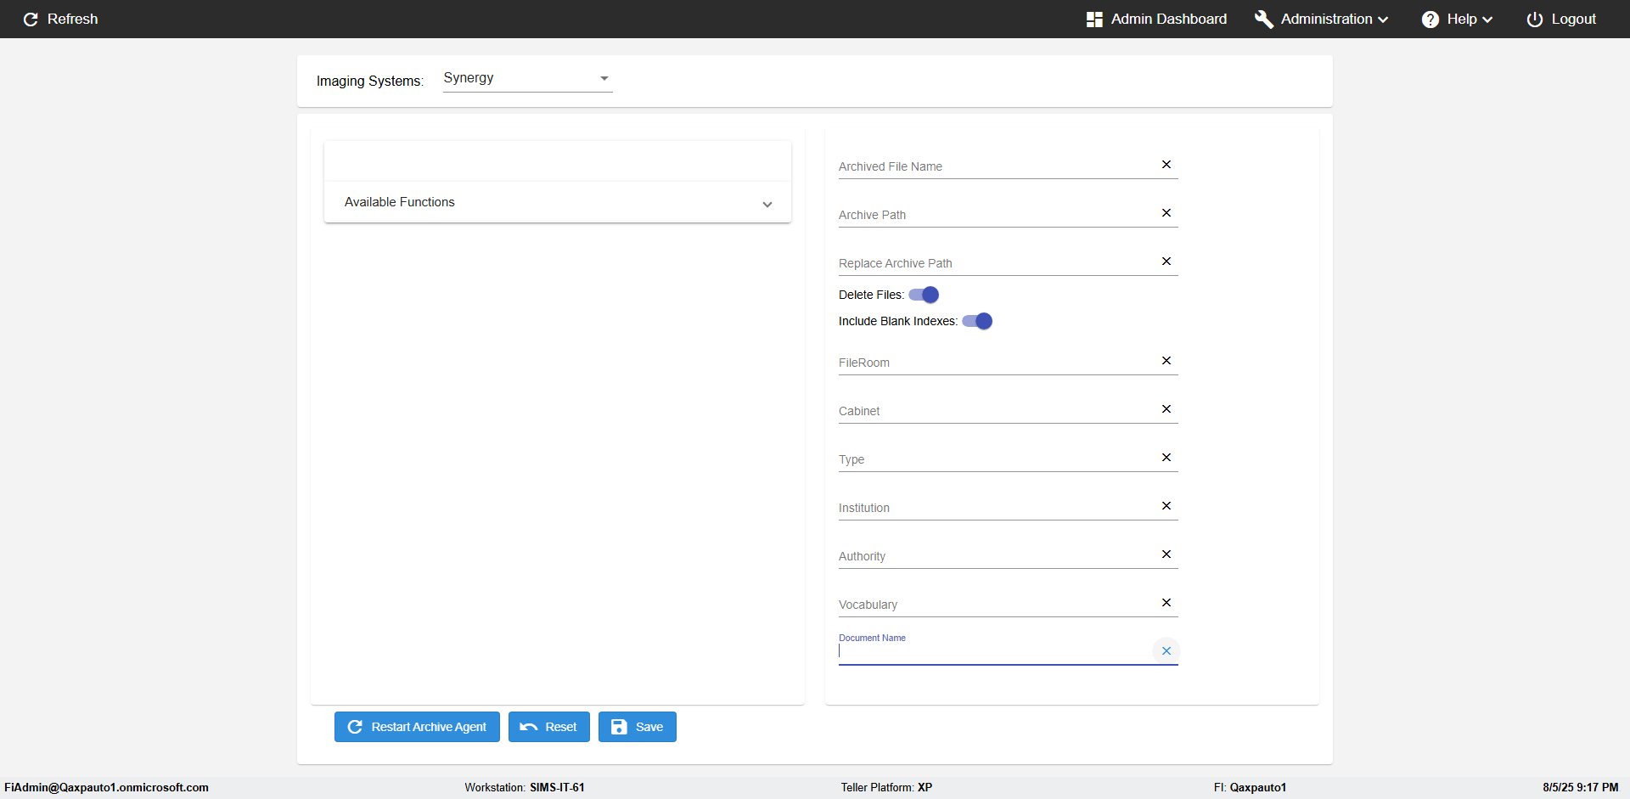1630x799 pixels.
Task: Click the FiAdmin@Qaxpauto1.onmicrosoft.com status text
Action: pyautogui.click(x=107, y=787)
